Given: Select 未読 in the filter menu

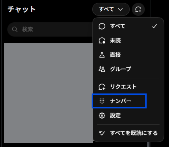Looking at the screenshot, I should pos(128,40).
